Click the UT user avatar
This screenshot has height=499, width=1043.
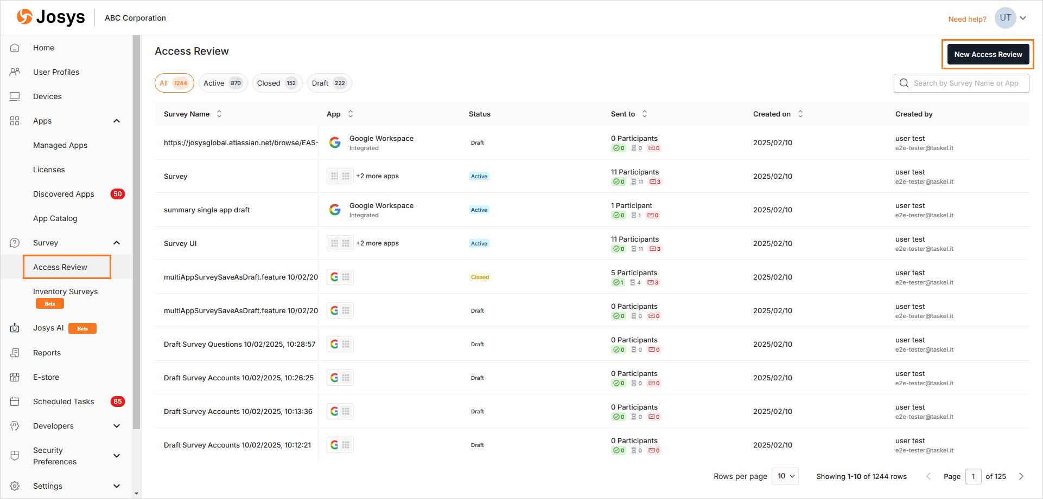pos(1006,18)
